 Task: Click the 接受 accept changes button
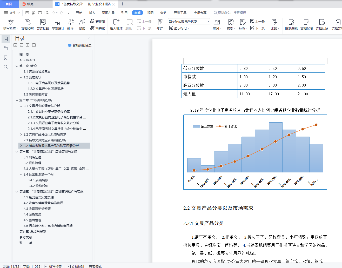[x=231, y=25]
